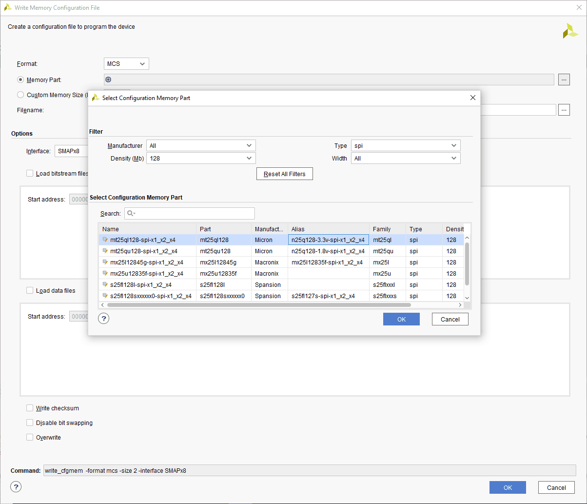Click the help icon in main dialog footer
587x504 pixels.
point(16,487)
